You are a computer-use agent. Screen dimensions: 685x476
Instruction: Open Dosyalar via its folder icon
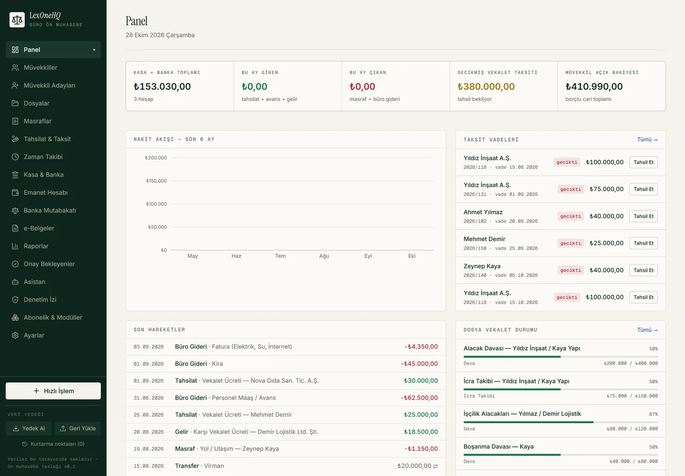(15, 103)
